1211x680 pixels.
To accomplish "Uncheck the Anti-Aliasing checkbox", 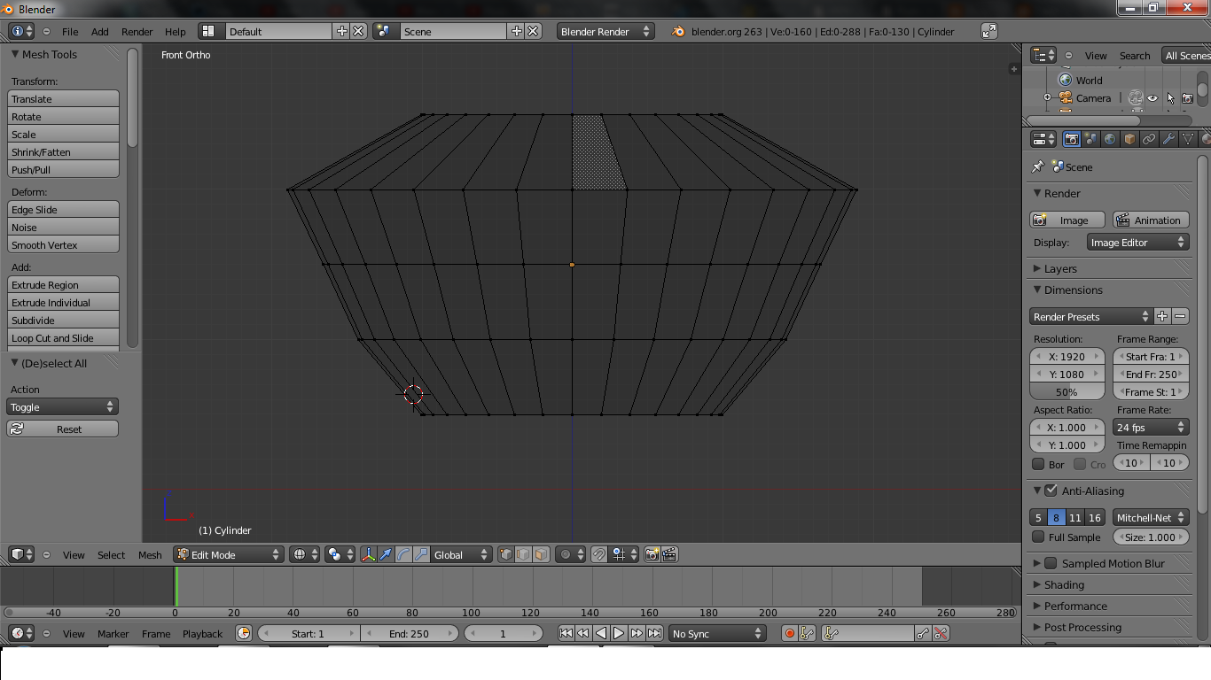I will pos(1051,491).
